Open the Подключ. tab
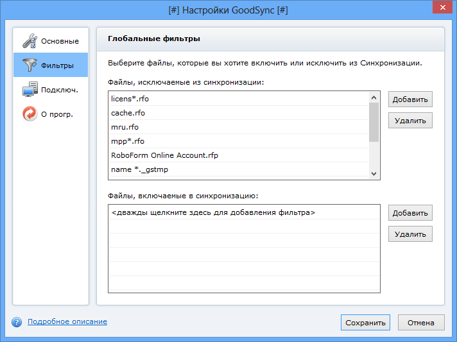 point(51,89)
